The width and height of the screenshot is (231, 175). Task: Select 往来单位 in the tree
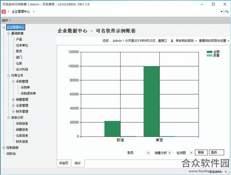[x=22, y=45]
